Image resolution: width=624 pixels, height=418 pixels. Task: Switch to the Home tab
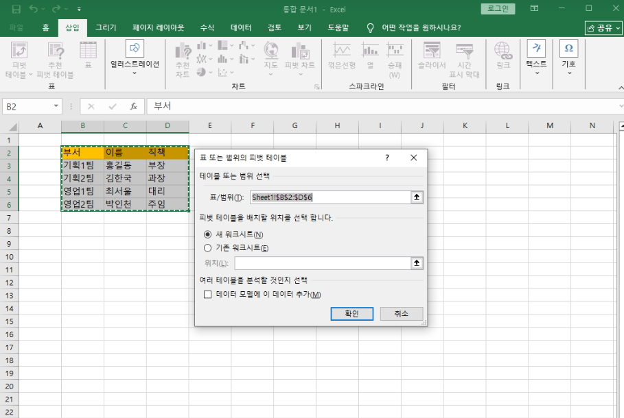[45, 28]
